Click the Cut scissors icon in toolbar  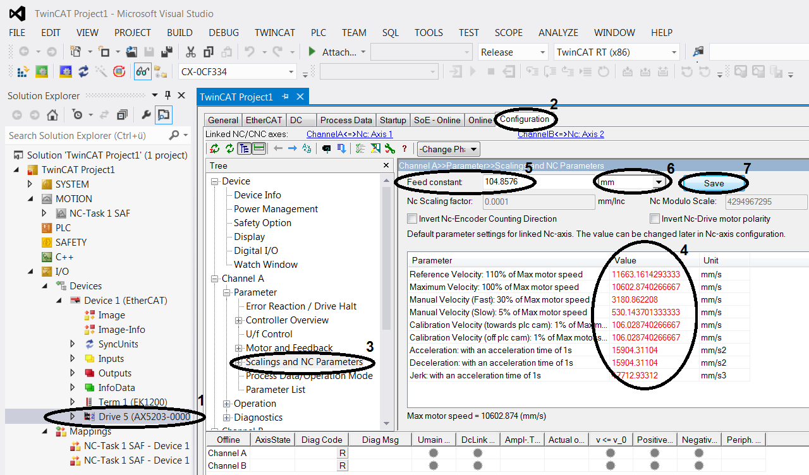point(190,52)
